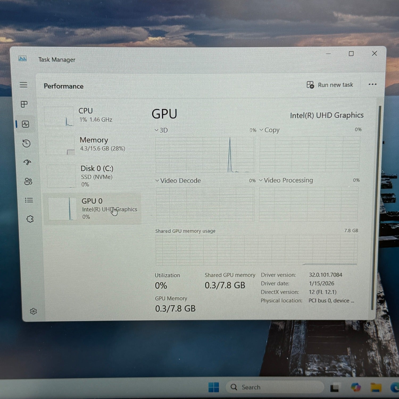Open the Details page icon
The width and height of the screenshot is (399, 399).
click(x=29, y=200)
